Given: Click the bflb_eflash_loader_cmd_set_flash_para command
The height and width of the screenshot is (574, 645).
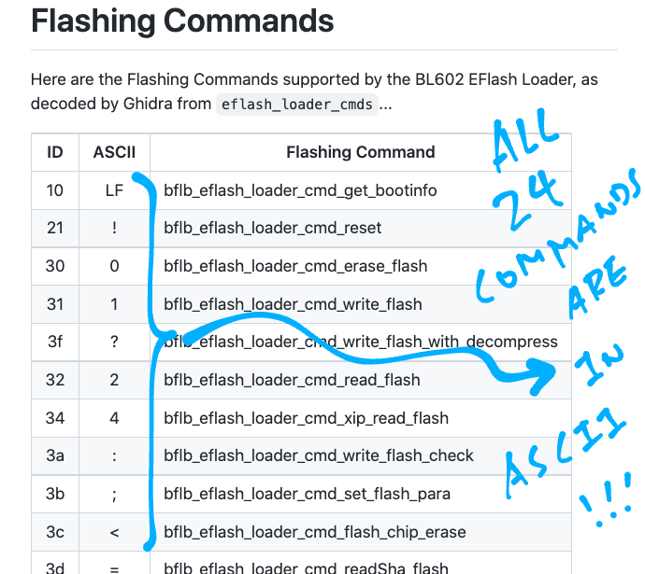Looking at the screenshot, I should (308, 494).
